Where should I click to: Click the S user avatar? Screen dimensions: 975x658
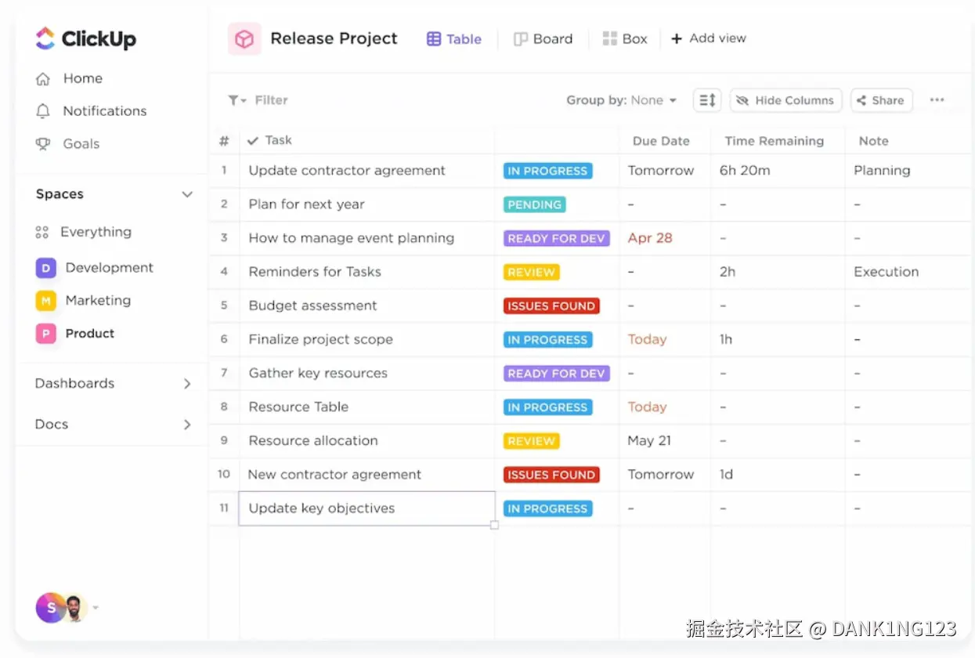[x=50, y=608]
